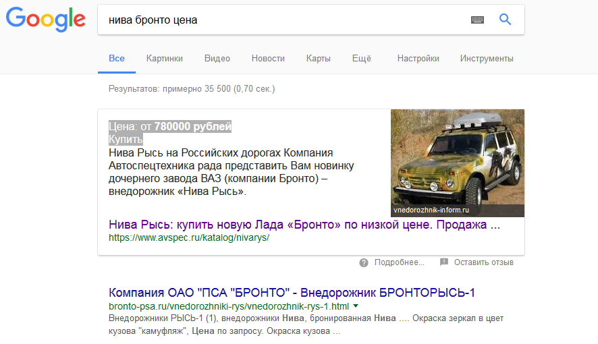Open Инструменты options
The image size is (598, 344).
(x=487, y=58)
